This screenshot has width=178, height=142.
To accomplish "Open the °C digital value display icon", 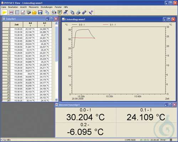I will click(x=11, y=12).
